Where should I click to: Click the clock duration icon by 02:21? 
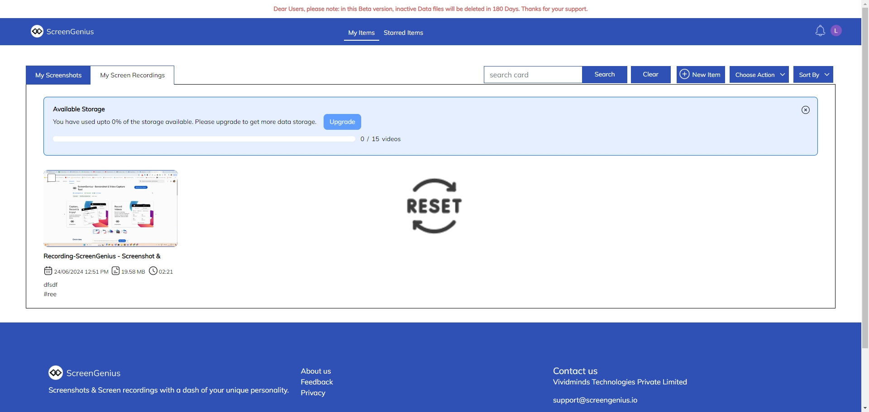coord(153,271)
